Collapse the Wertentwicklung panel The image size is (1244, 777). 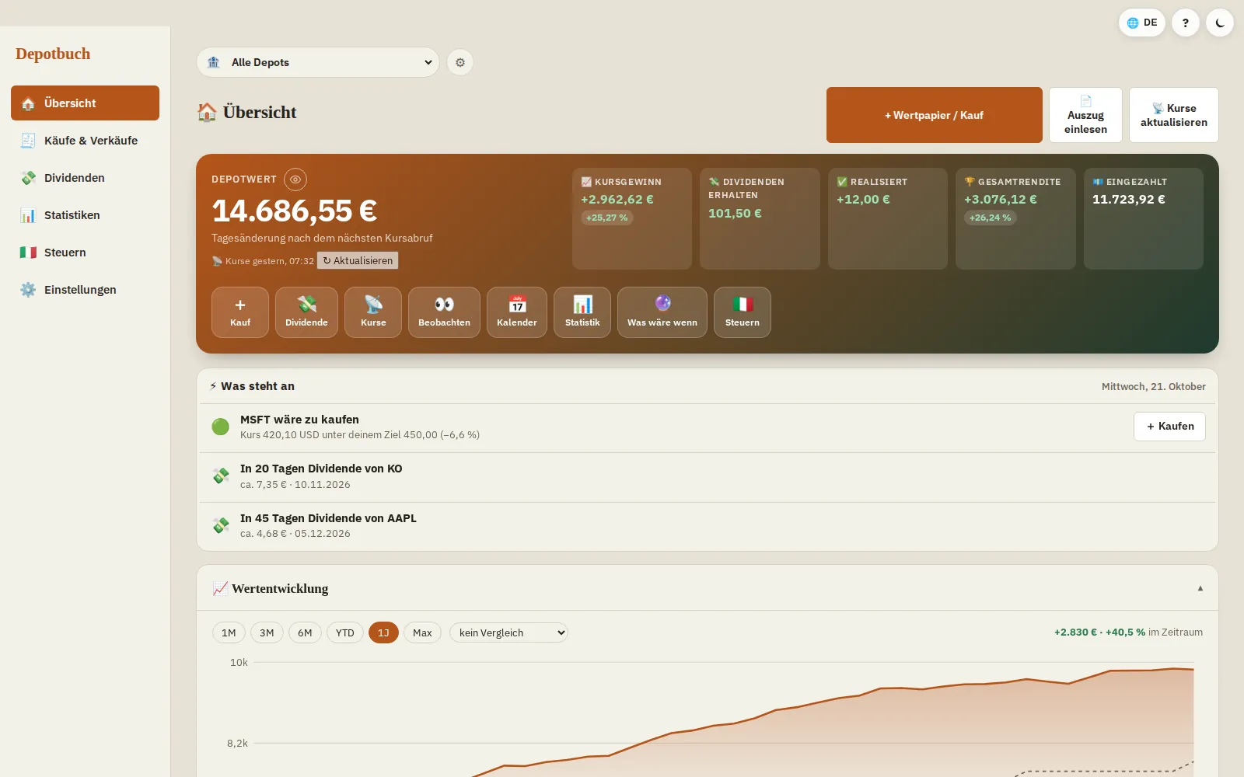[1200, 588]
